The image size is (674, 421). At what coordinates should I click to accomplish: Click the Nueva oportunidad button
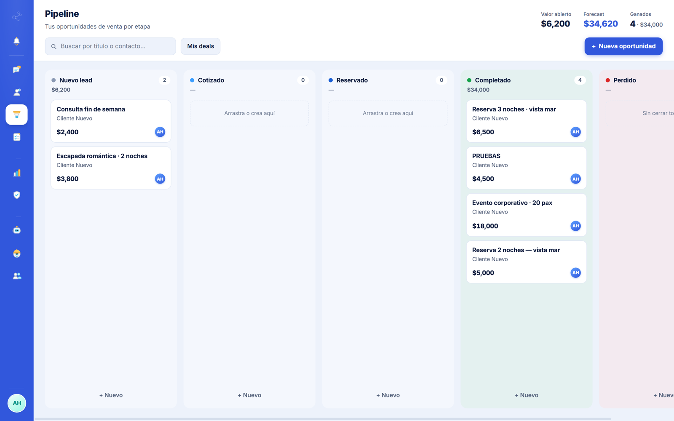pos(623,46)
